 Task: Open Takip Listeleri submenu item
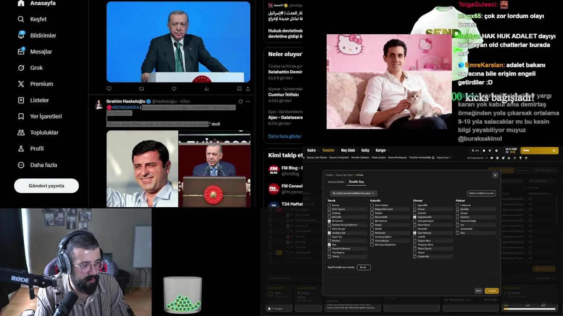pyautogui.click(x=379, y=158)
